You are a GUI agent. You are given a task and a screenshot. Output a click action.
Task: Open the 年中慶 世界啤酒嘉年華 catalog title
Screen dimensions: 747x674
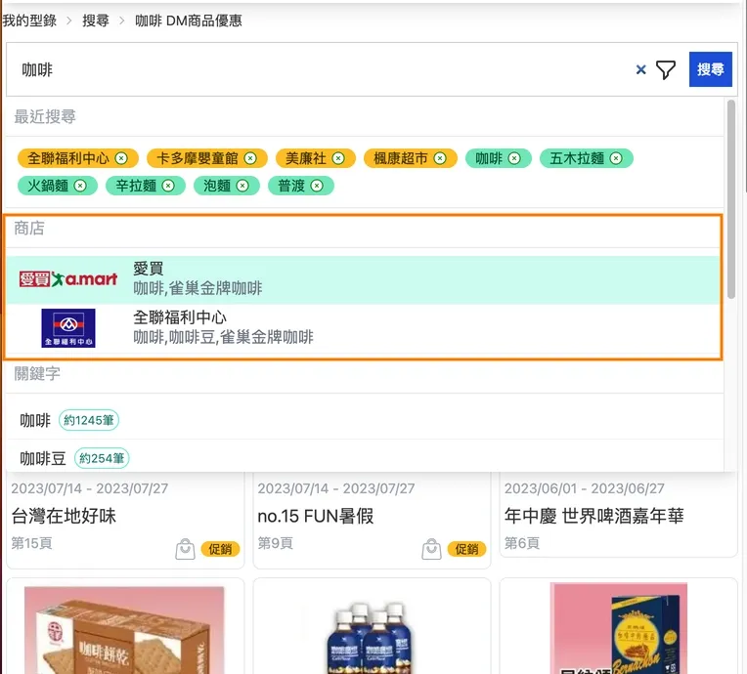pyautogui.click(x=594, y=516)
